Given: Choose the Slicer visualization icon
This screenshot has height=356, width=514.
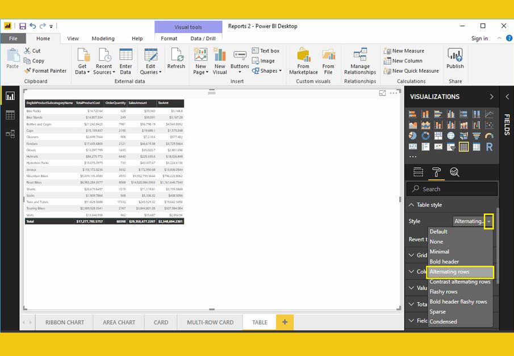Looking at the screenshot, I should point(451,146).
